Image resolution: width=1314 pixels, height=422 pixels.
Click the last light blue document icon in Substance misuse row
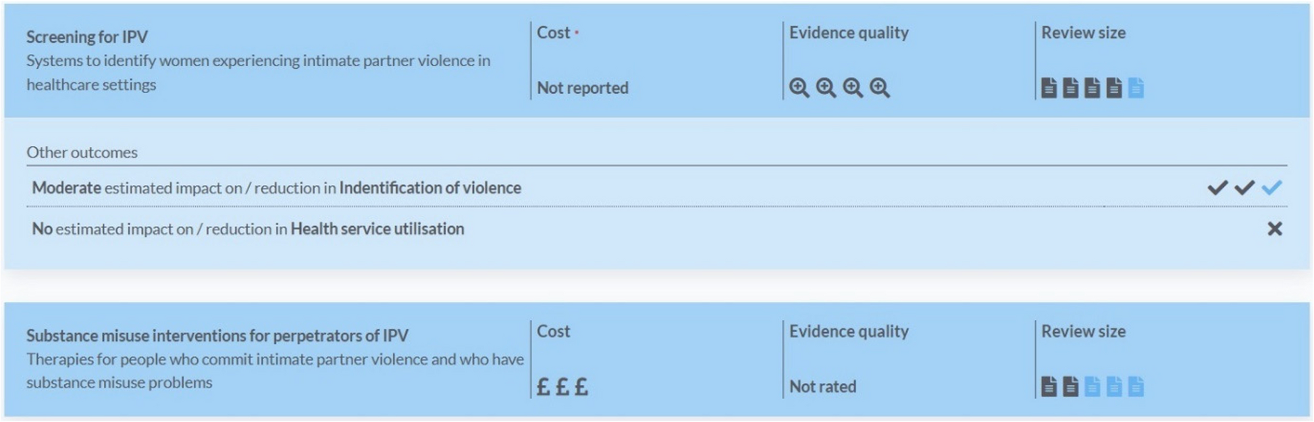[x=1136, y=387]
